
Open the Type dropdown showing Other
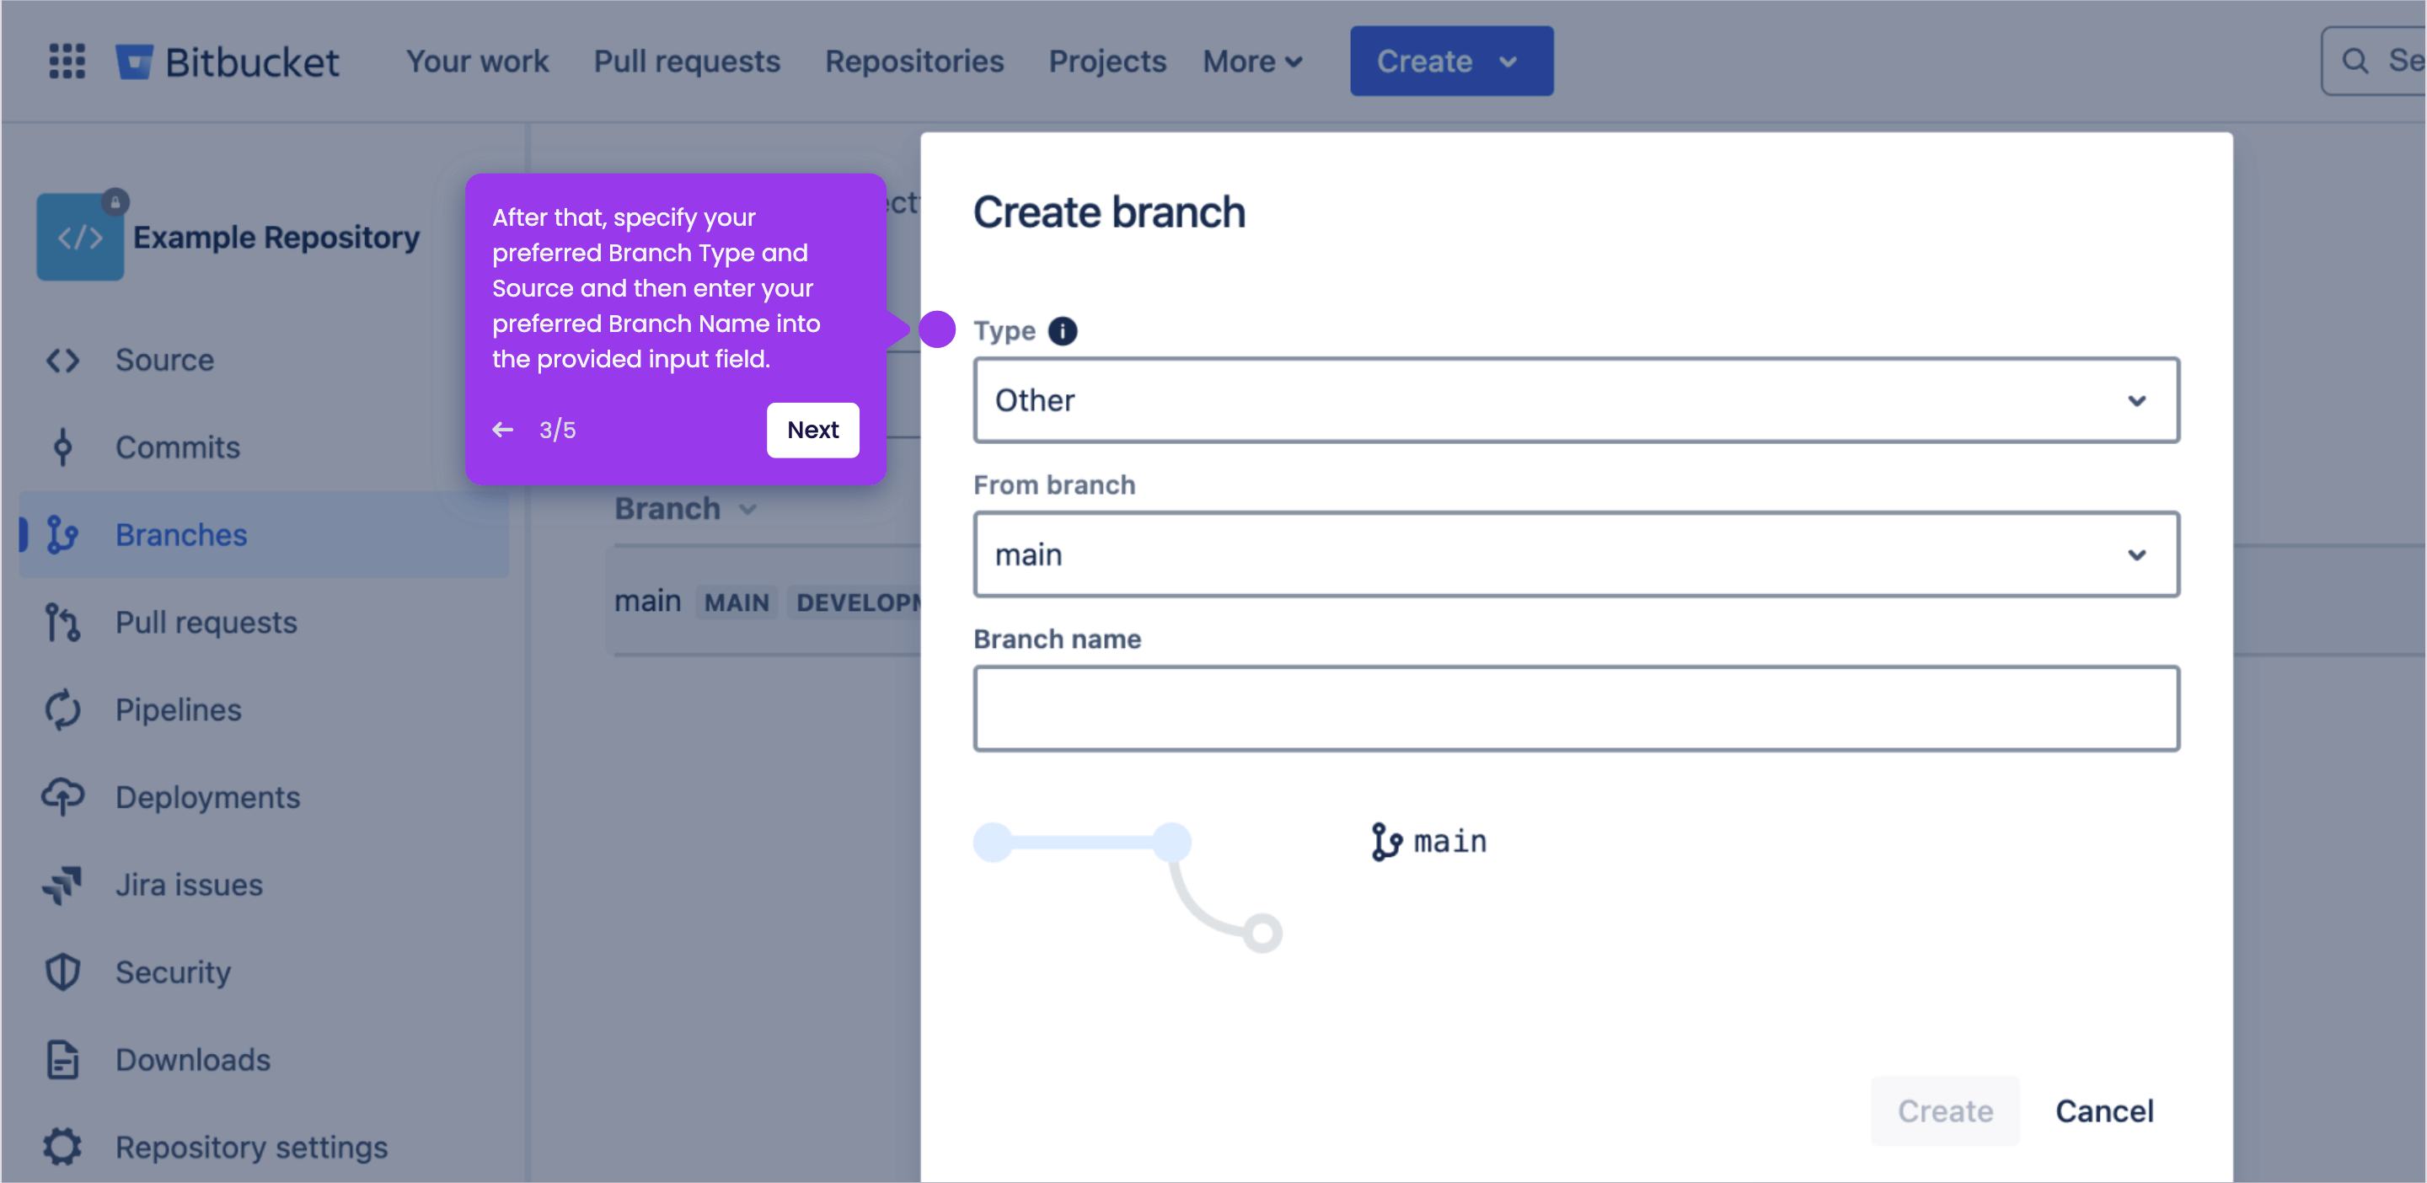pos(1576,400)
